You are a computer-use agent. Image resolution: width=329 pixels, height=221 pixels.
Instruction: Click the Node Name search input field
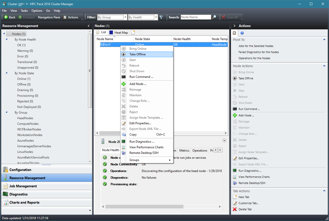click(196, 17)
